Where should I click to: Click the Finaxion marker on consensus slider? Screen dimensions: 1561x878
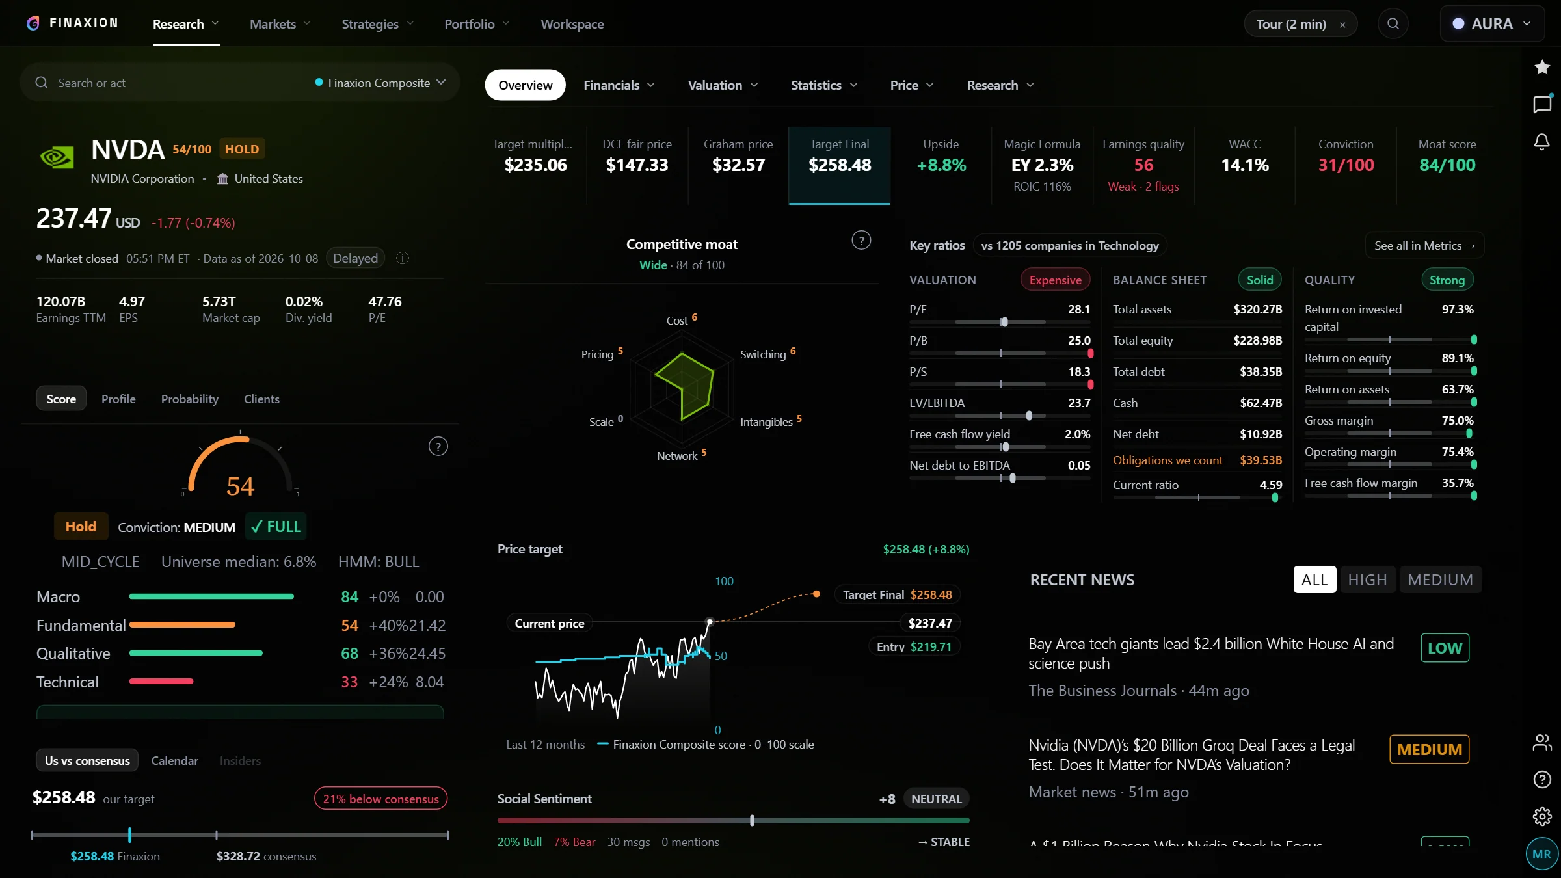tap(129, 834)
